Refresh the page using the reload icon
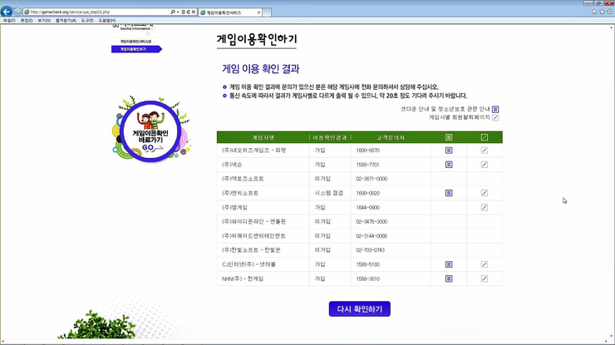The width and height of the screenshot is (615, 345). (189, 12)
